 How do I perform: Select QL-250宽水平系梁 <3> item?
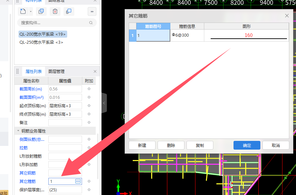41,42
